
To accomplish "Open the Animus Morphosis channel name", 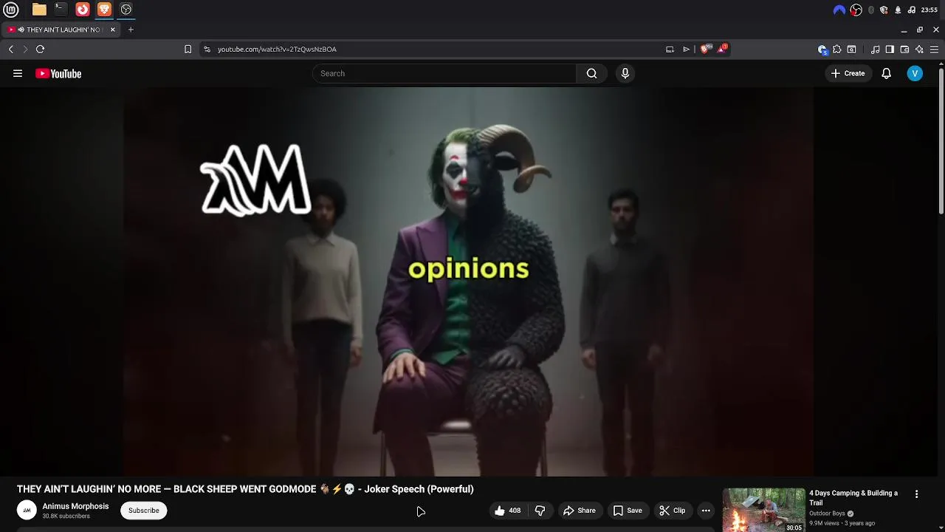I will (x=75, y=506).
